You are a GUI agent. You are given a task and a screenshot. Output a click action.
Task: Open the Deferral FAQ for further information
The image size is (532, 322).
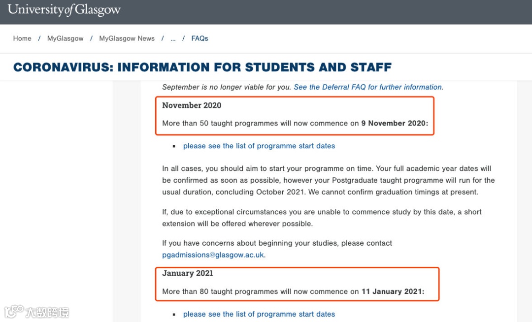[367, 87]
